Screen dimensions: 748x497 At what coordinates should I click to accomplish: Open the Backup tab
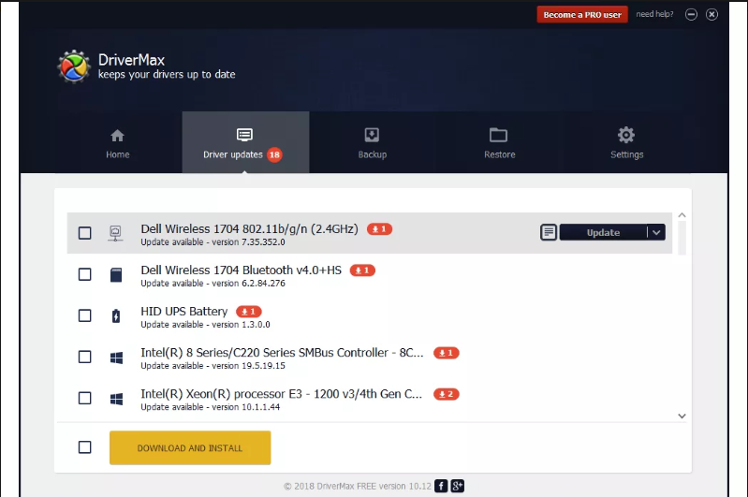(x=372, y=142)
